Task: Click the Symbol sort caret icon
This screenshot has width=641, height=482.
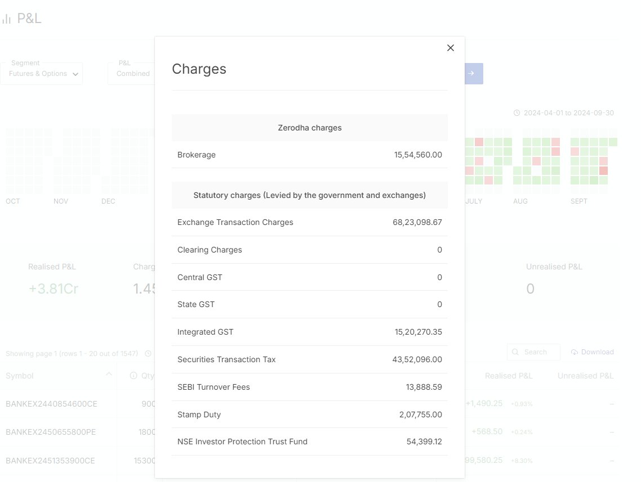Action: tap(109, 374)
